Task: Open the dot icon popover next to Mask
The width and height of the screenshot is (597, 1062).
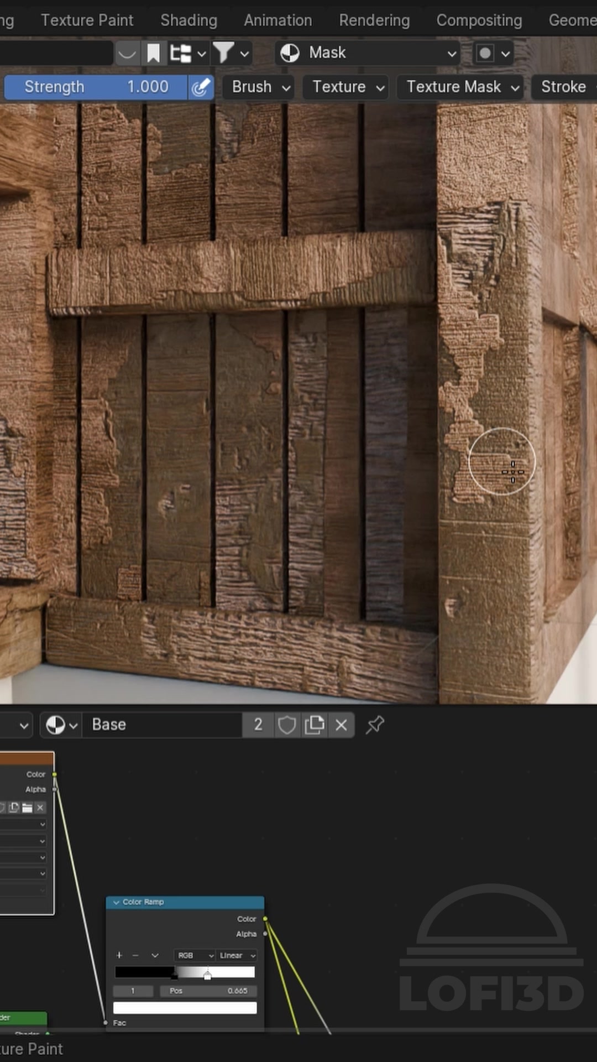Action: 493,54
